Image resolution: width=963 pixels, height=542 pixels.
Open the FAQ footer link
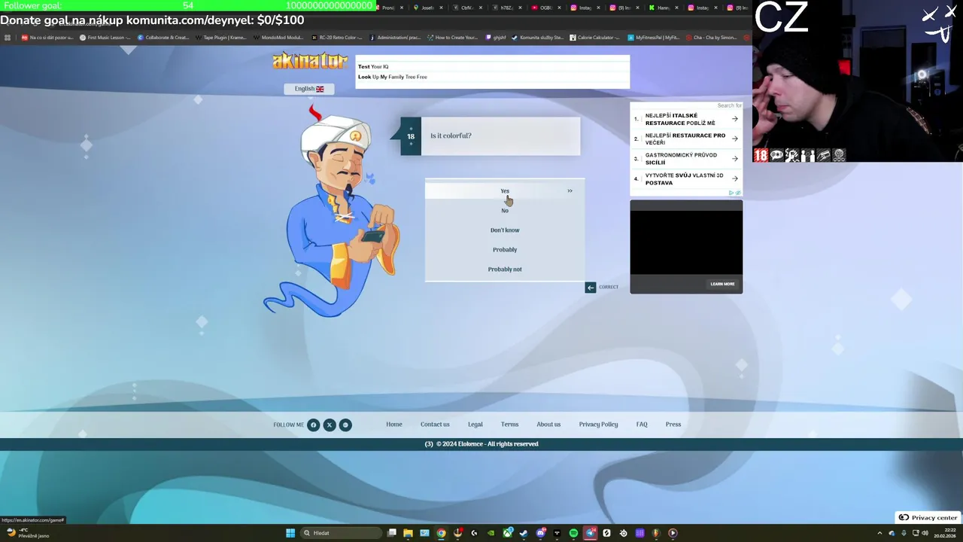(x=642, y=425)
